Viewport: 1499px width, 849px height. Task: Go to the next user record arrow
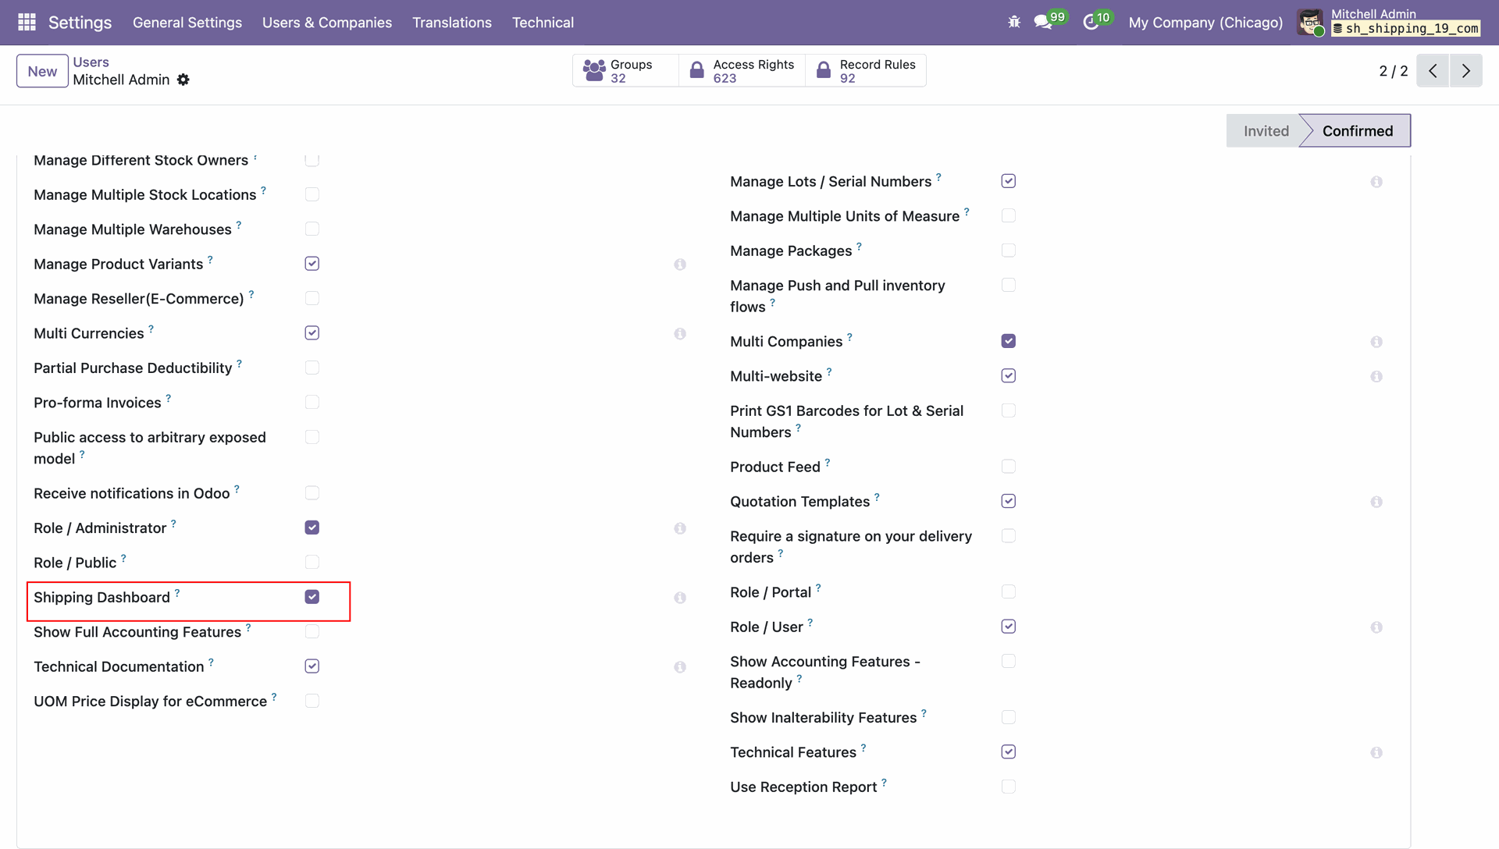pos(1466,71)
